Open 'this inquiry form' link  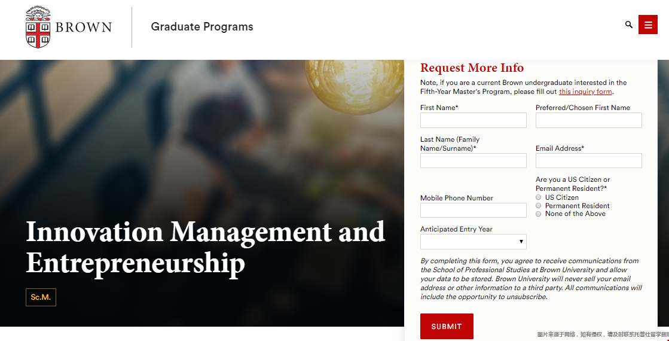585,92
